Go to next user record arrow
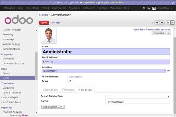 pos(162,23)
